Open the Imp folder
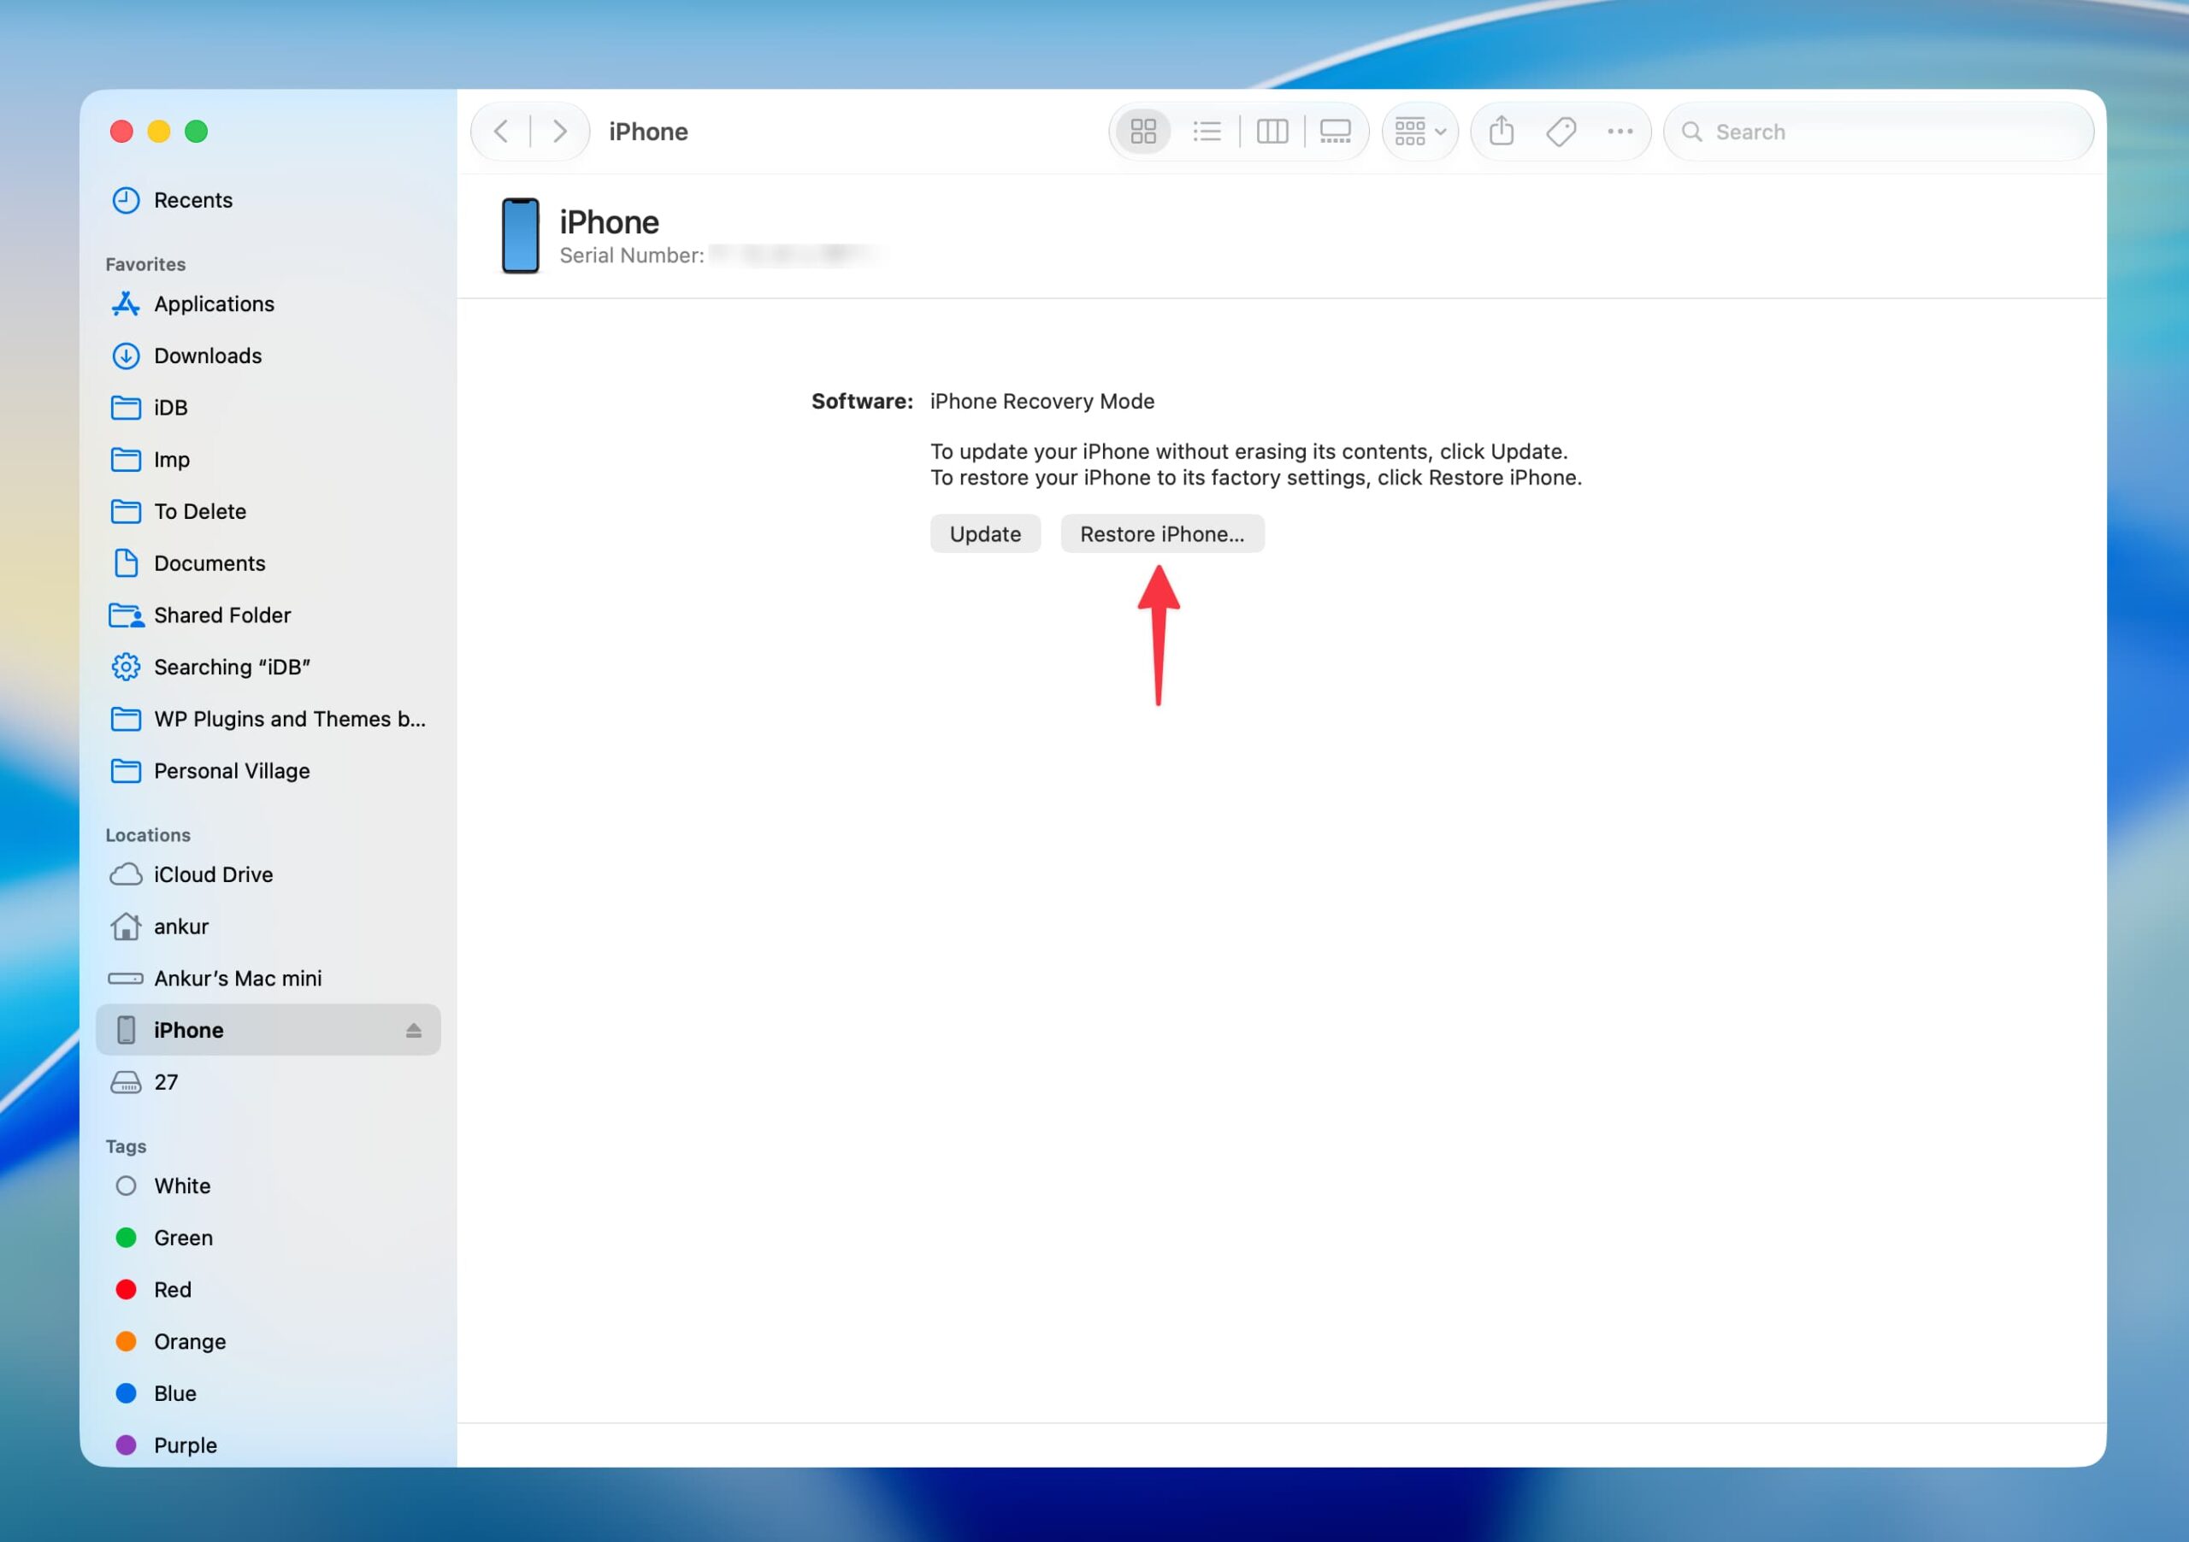 [268, 459]
